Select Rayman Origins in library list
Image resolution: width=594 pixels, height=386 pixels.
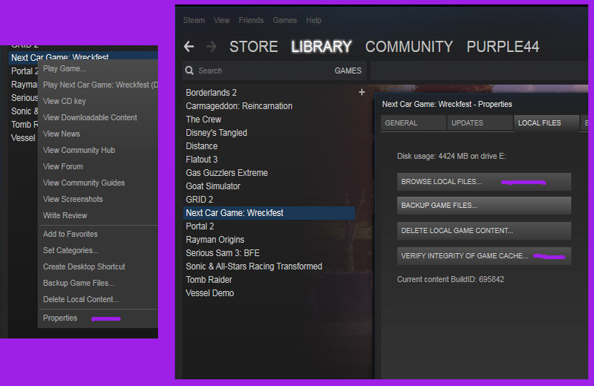coord(215,240)
